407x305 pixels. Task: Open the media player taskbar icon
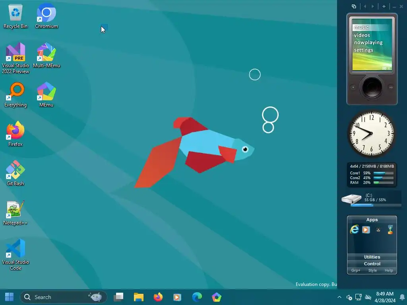[x=177, y=297]
